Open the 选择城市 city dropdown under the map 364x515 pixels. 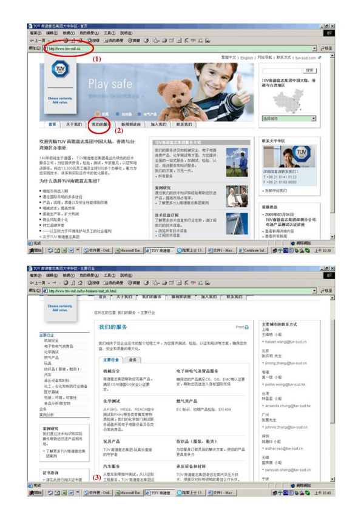[x=289, y=118]
